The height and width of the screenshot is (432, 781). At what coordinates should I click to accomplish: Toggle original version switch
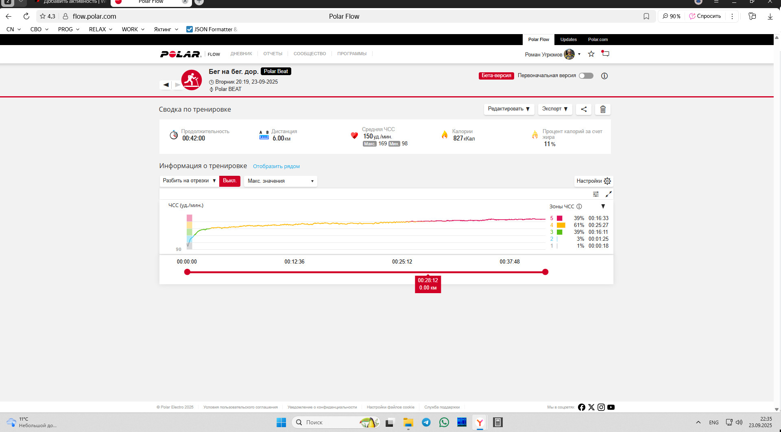[x=586, y=76]
